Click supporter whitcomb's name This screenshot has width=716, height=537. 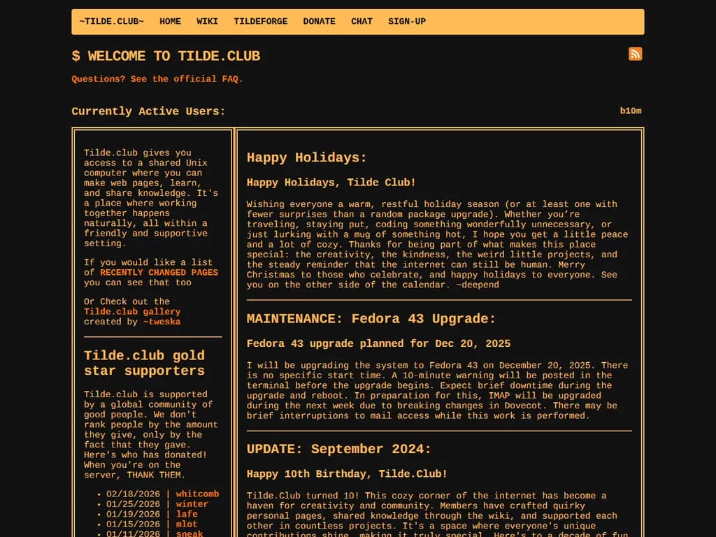197,494
